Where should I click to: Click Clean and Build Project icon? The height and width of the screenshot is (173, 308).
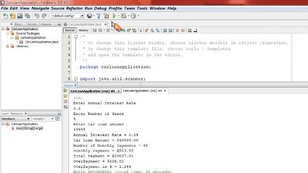click(106, 16)
